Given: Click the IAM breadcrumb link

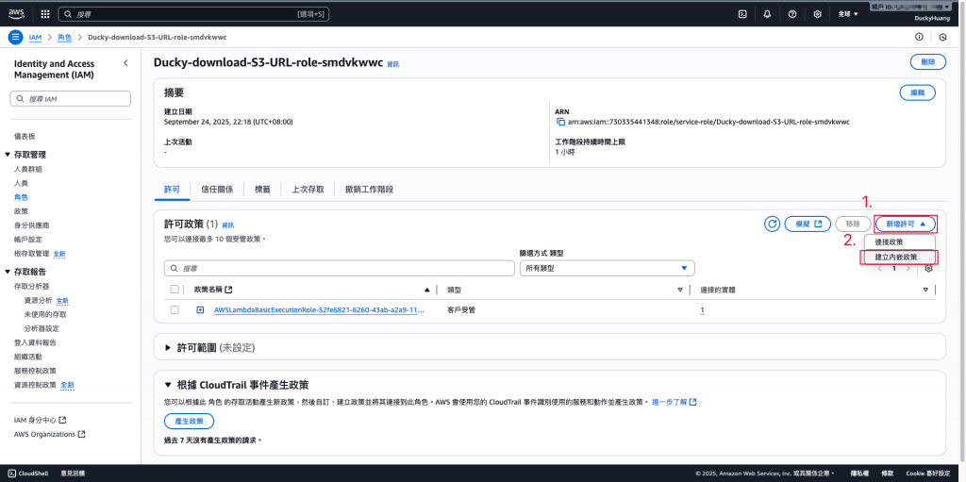Looking at the screenshot, I should [35, 37].
